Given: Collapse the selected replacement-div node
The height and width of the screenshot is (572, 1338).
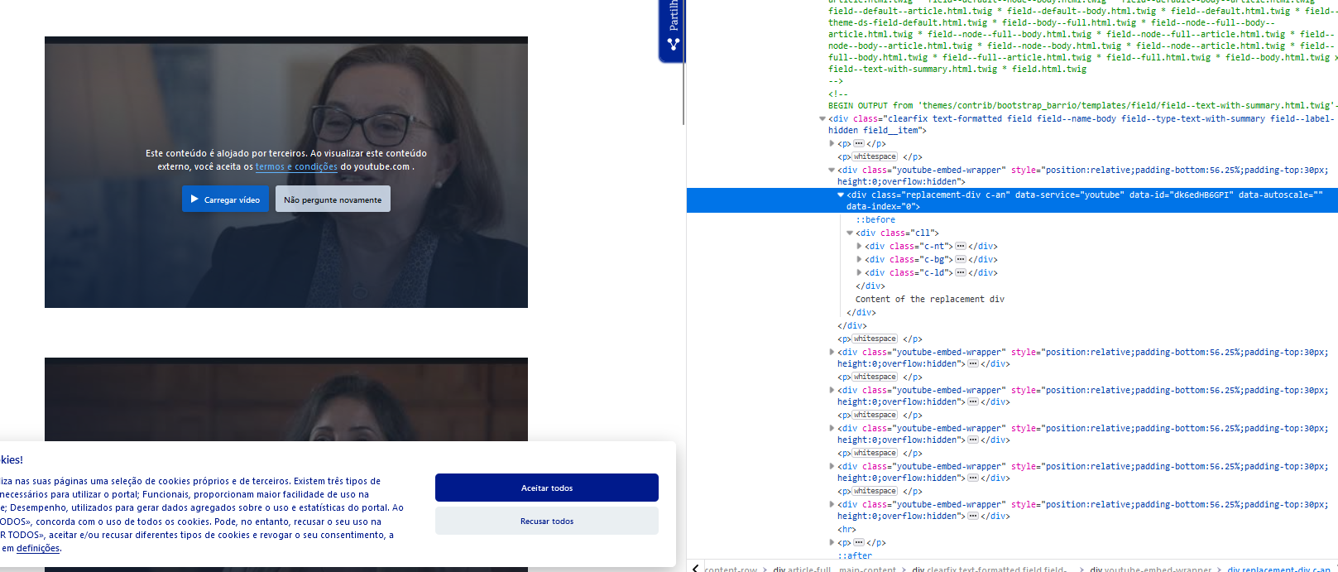Looking at the screenshot, I should [x=841, y=195].
